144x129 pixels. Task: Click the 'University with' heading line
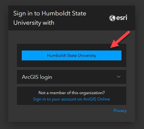click(x=34, y=23)
